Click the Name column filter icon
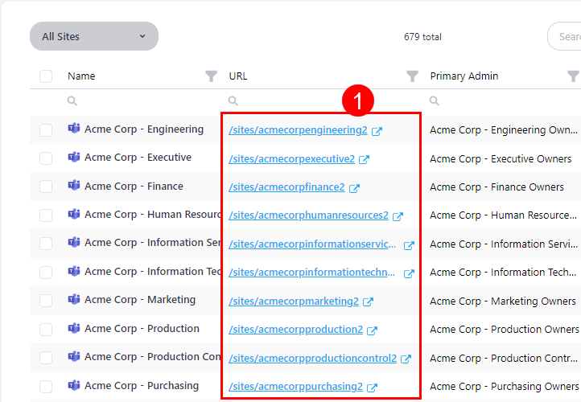The image size is (581, 402). (211, 76)
